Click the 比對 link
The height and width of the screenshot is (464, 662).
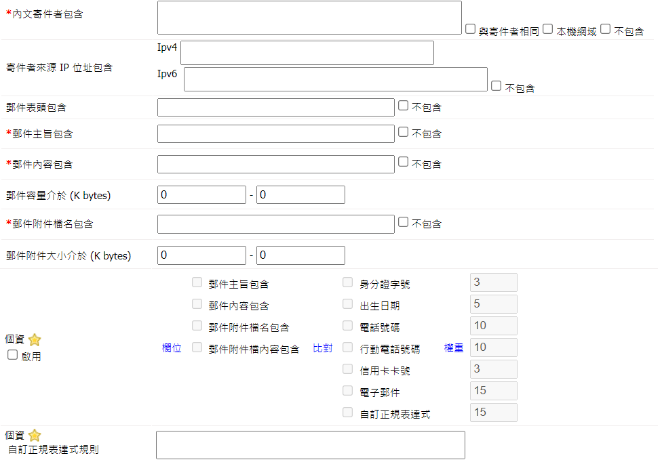[322, 348]
